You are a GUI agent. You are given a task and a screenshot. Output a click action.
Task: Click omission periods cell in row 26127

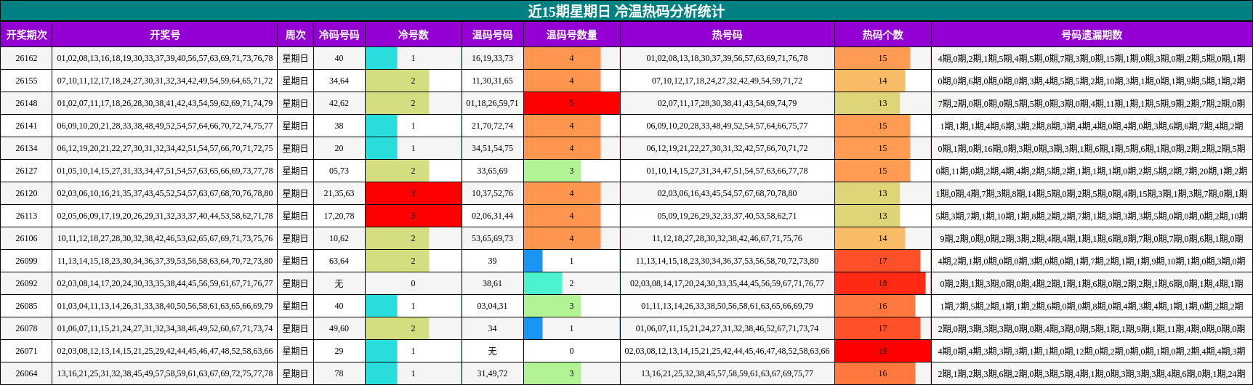(1092, 171)
